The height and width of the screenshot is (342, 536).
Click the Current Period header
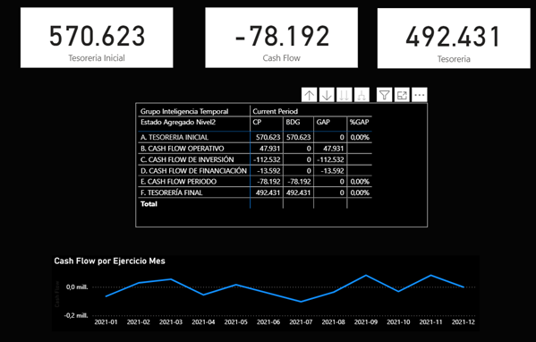276,111
